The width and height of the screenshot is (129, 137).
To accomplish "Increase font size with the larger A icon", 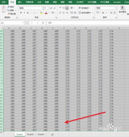I will 51,8.
